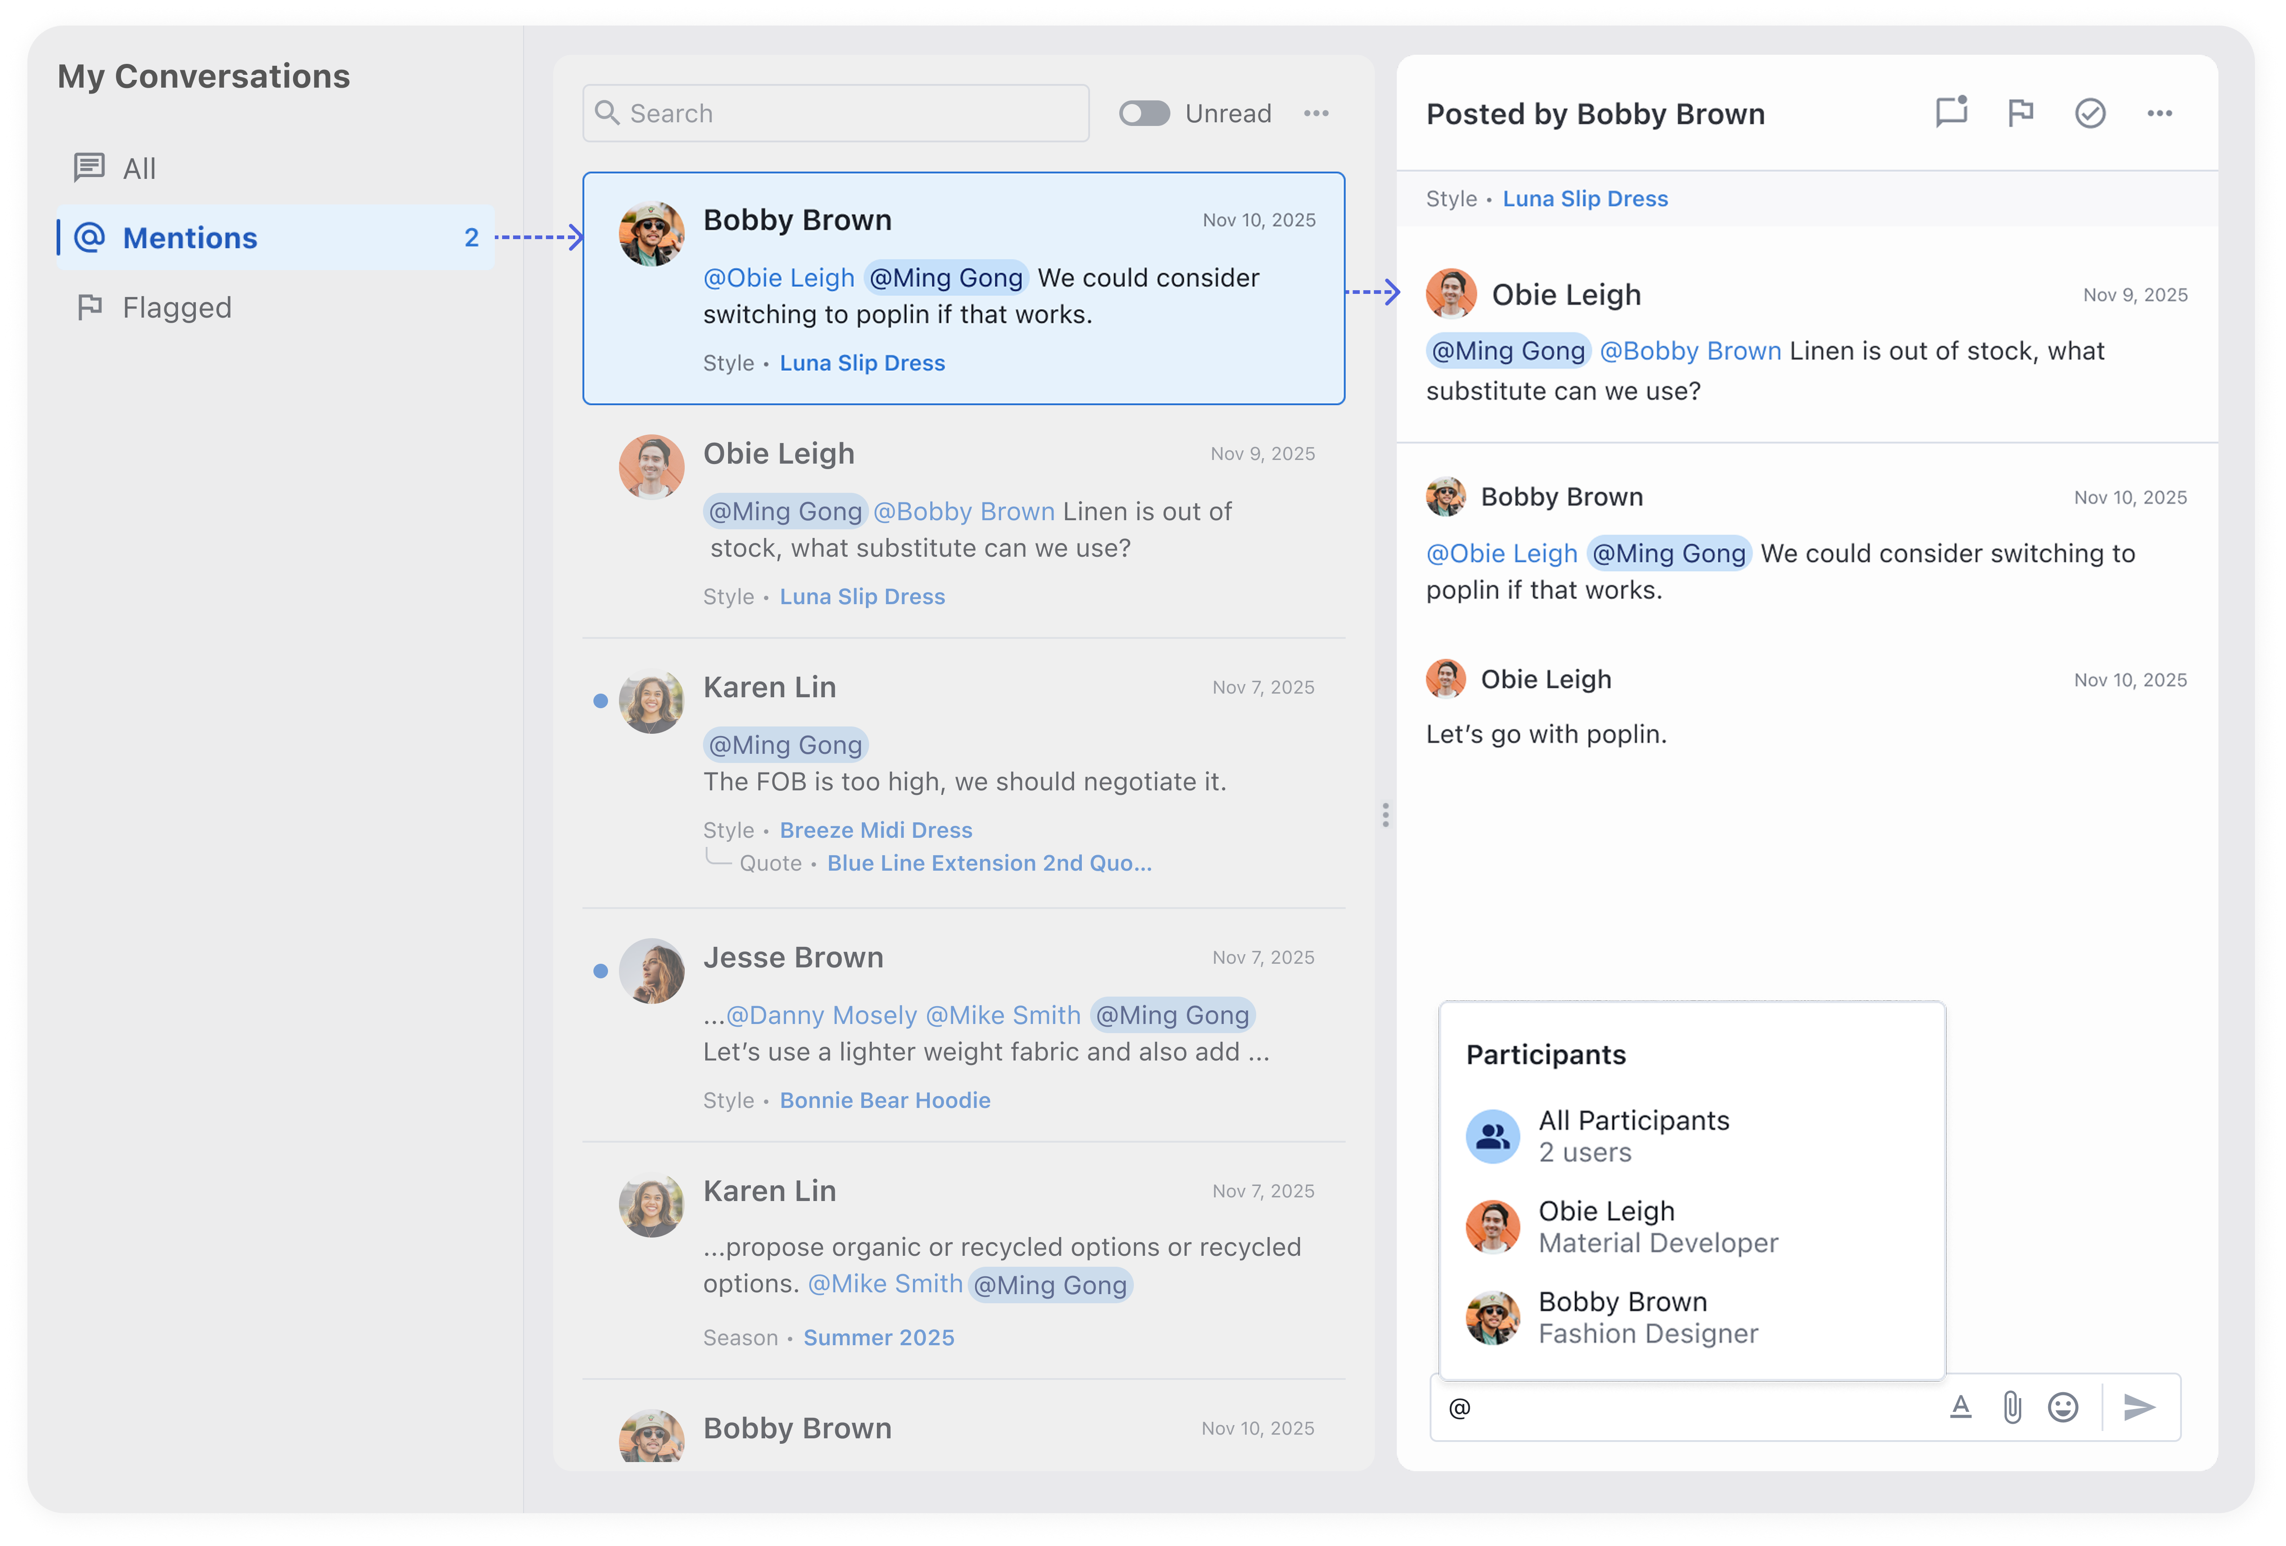
Task: Select All Participants in mention list
Action: tap(1633, 1136)
